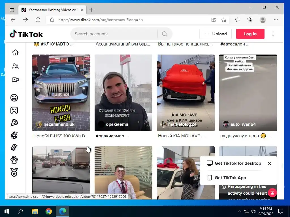Close the Get TikTok for desktop popup
Screen dimensions: 290x217
[270, 164]
